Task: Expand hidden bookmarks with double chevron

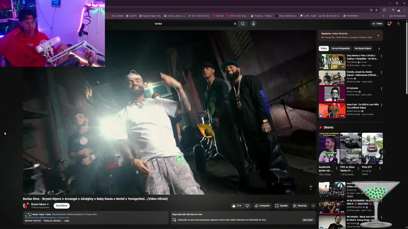Action: pyautogui.click(x=383, y=16)
